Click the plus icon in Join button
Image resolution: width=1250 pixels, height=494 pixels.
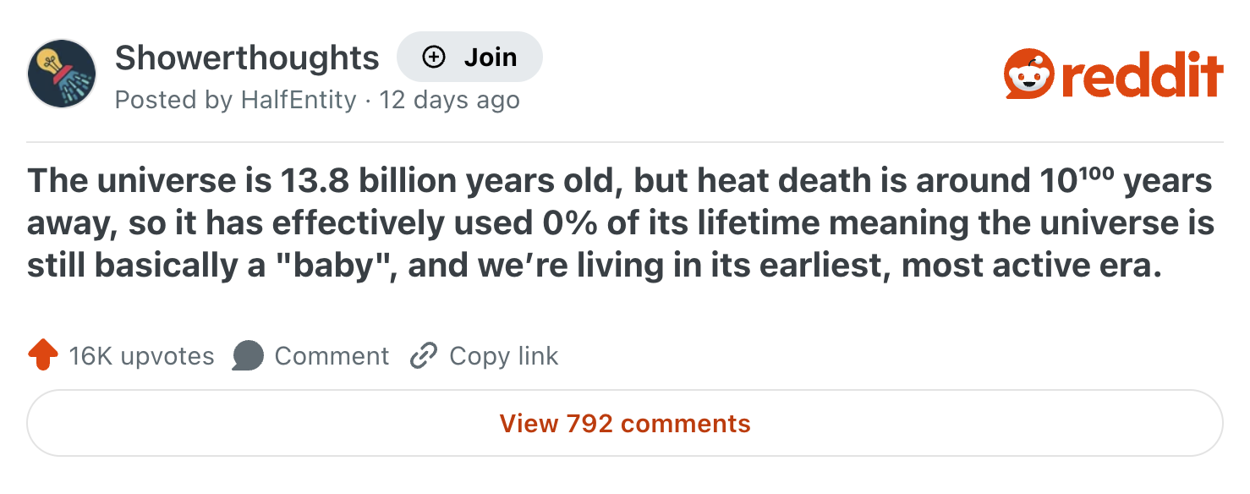point(434,58)
